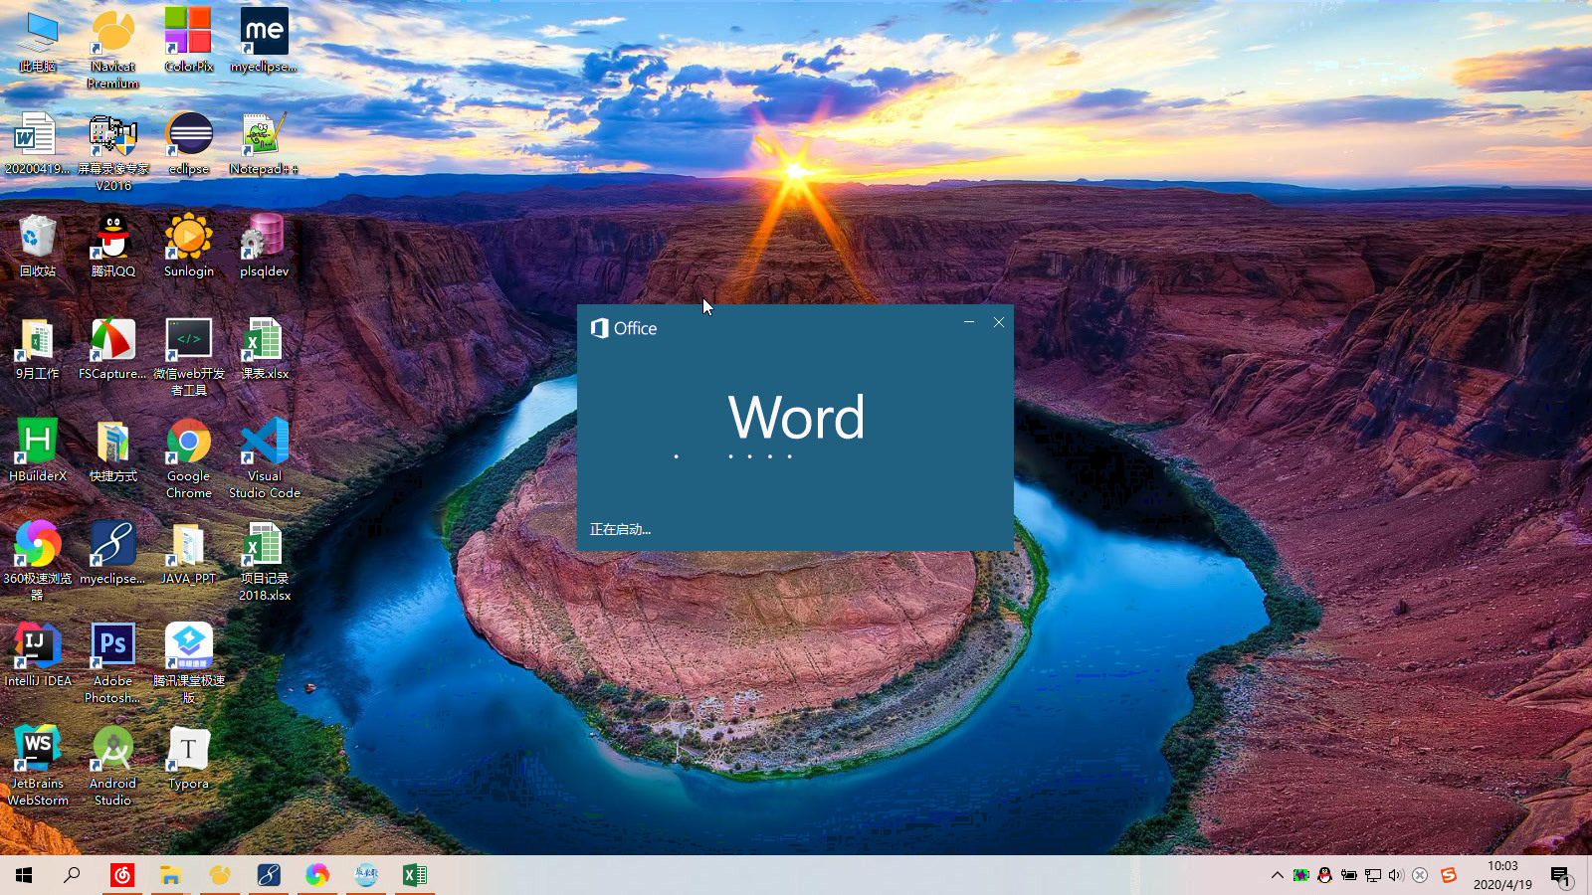Select the 9月工作 file icon
Image resolution: width=1592 pixels, height=895 pixels.
point(38,349)
